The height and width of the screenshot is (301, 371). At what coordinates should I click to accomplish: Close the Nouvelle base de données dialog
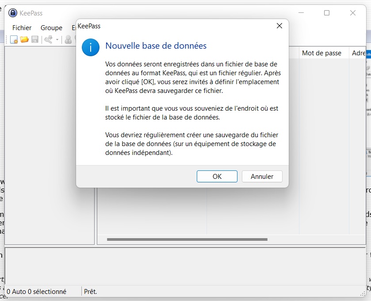279,26
